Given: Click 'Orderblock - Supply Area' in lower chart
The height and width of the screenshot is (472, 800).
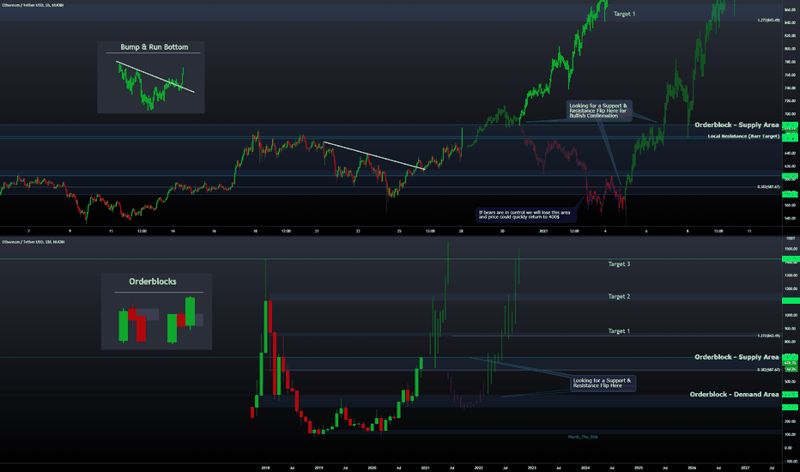Looking at the screenshot, I should 736,357.
